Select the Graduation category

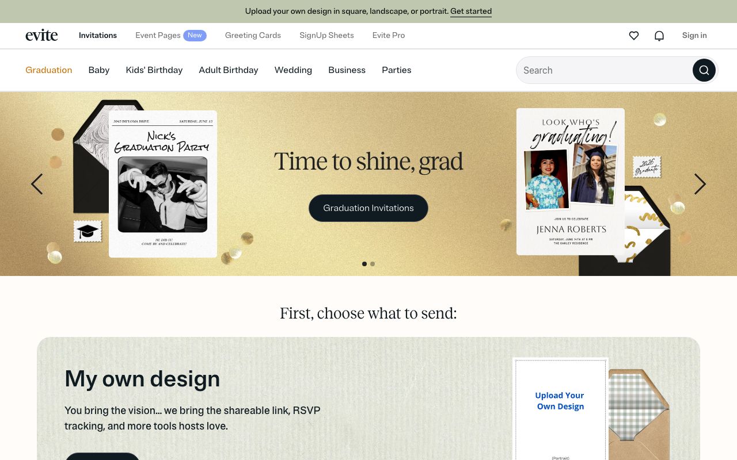pyautogui.click(x=49, y=70)
